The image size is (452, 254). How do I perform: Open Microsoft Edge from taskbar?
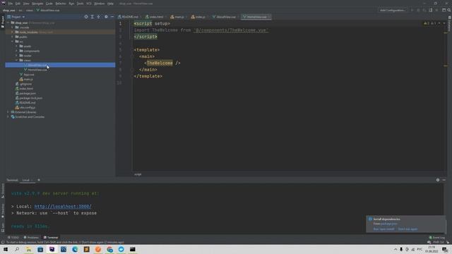pos(75,249)
